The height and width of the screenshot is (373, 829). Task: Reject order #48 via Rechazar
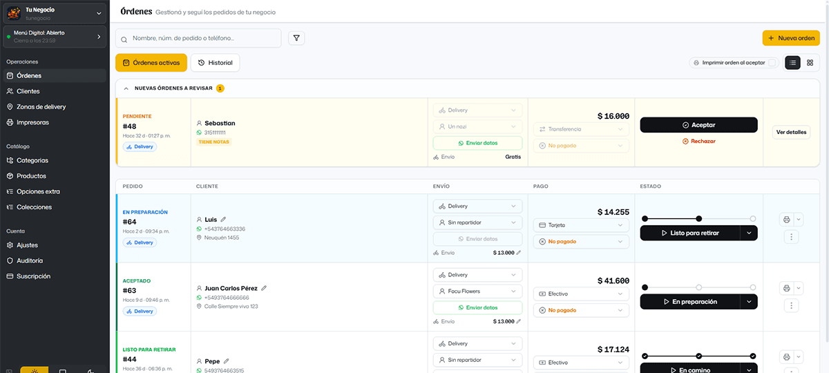(x=698, y=141)
